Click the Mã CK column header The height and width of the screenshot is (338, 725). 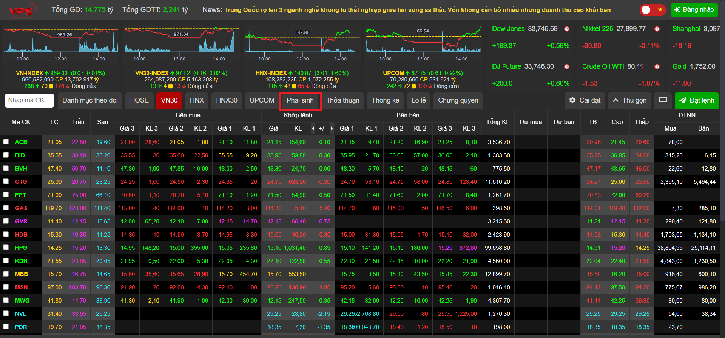point(21,122)
